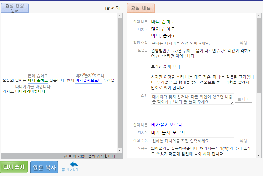Click the character count 총 49자
263x176 pixels.
[113, 8]
